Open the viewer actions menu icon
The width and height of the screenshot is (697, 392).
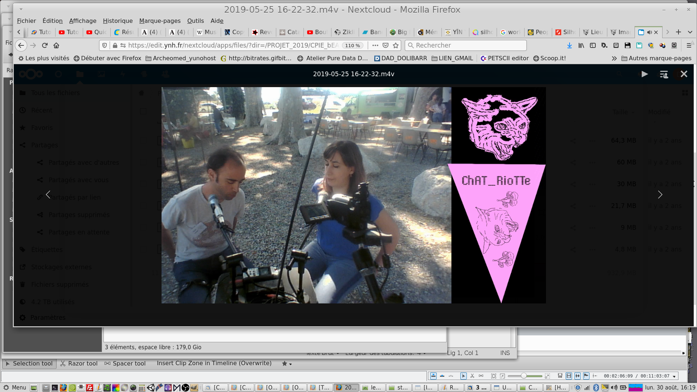[x=664, y=74]
